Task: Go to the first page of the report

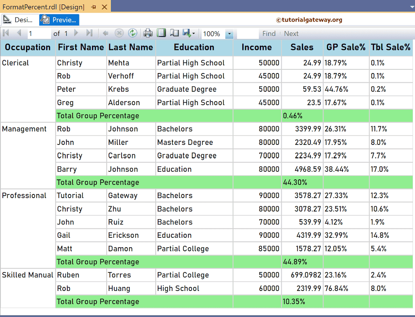Action: click(6, 33)
